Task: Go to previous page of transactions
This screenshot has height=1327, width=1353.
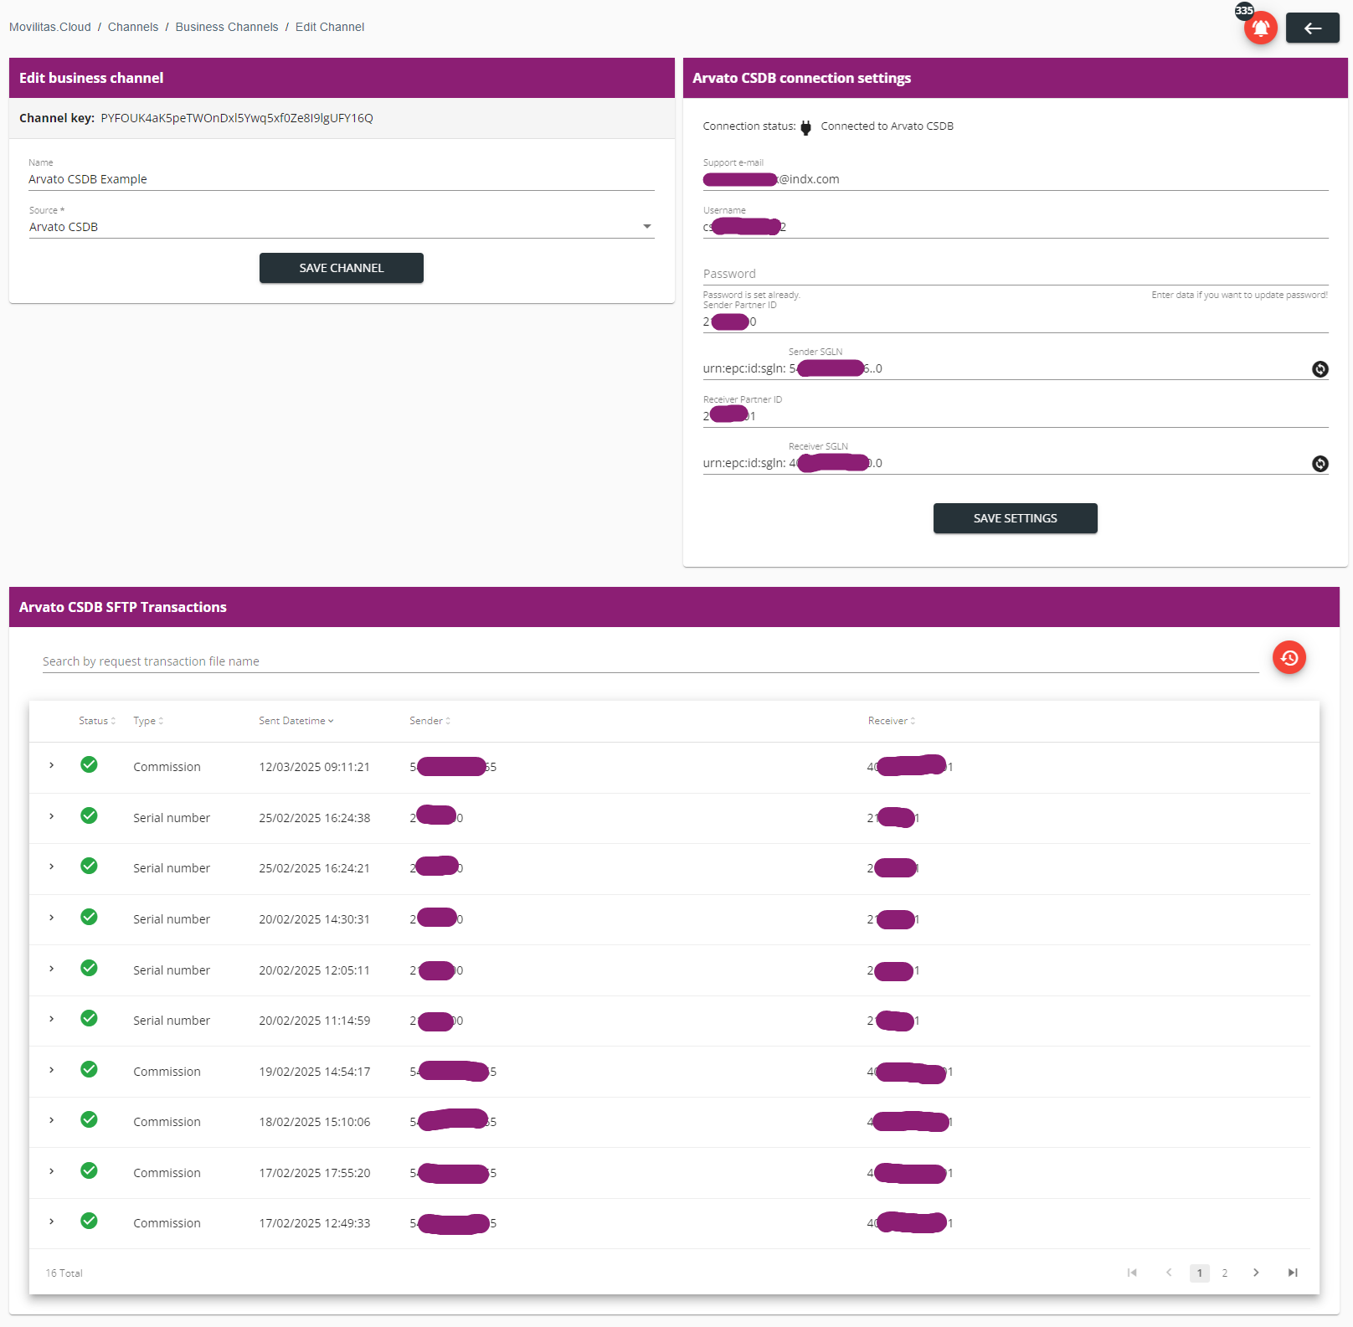Action: click(x=1169, y=1273)
